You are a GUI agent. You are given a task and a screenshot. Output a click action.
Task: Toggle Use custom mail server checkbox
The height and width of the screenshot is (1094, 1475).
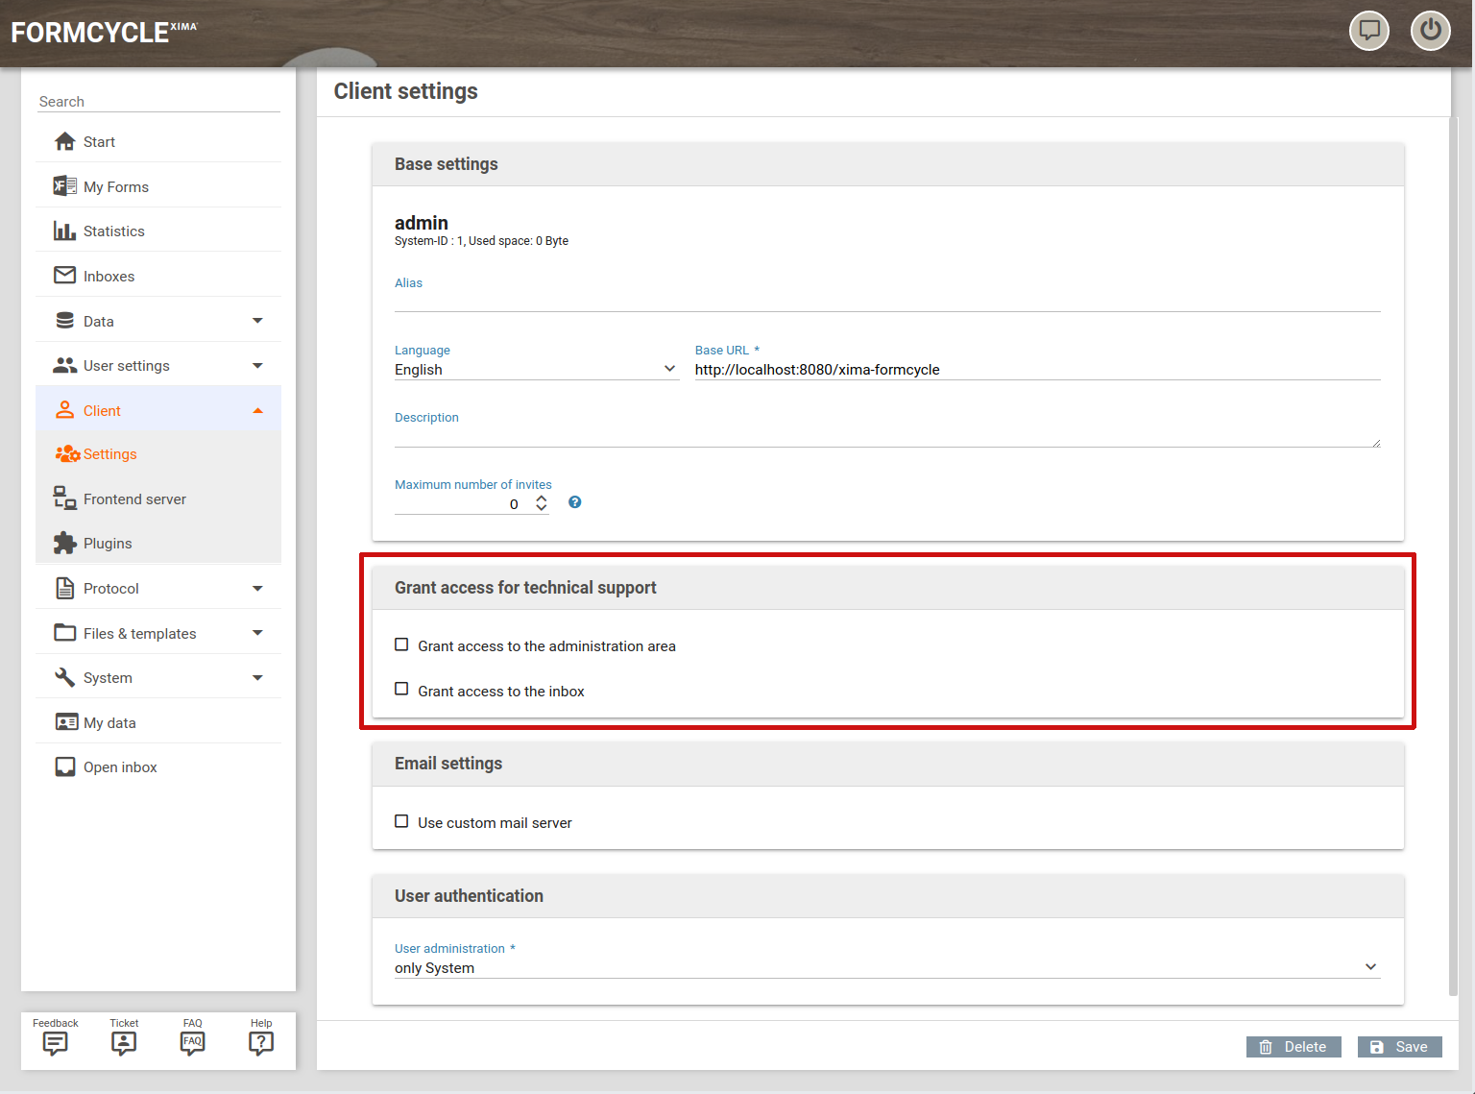401,822
